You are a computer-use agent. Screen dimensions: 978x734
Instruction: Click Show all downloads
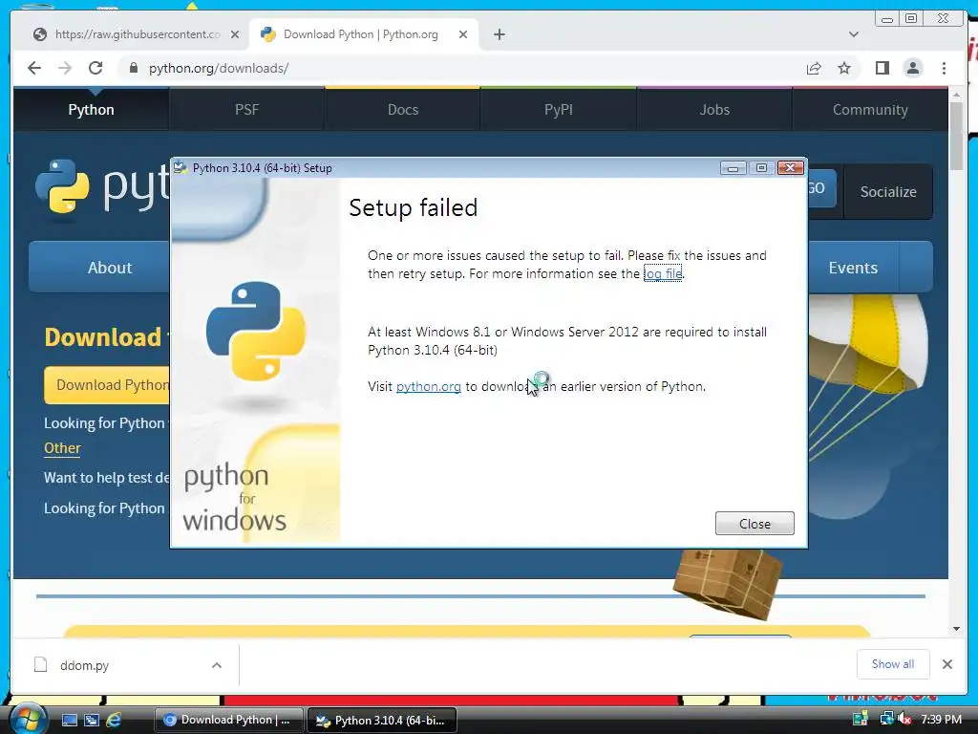pyautogui.click(x=893, y=664)
